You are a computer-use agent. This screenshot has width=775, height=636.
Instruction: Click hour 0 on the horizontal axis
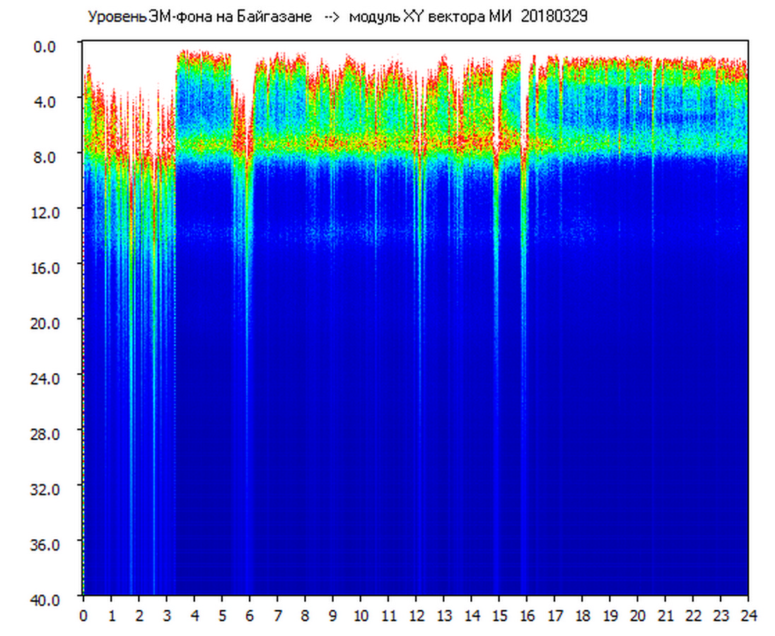point(83,616)
